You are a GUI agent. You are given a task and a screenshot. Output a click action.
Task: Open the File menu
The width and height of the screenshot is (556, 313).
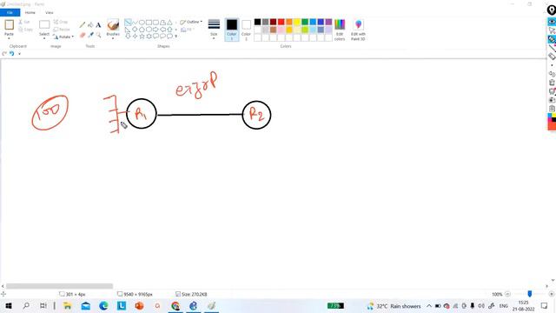[x=10, y=12]
